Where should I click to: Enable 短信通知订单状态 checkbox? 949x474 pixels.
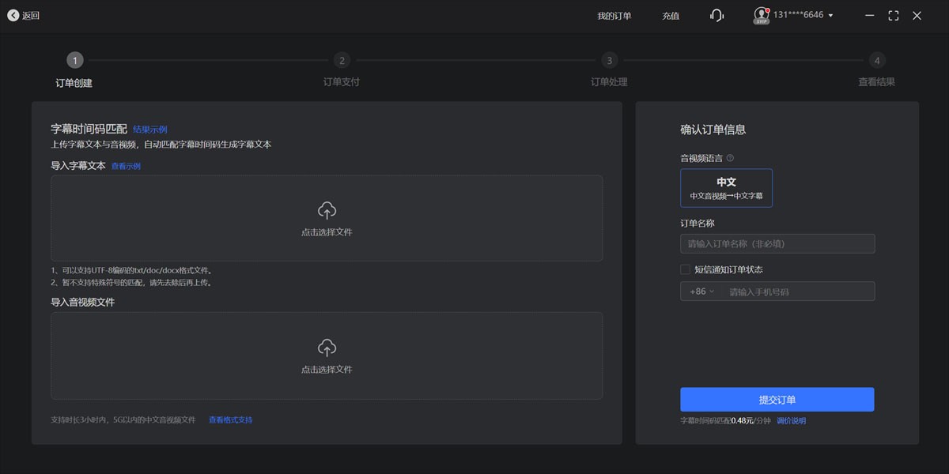[x=686, y=269]
